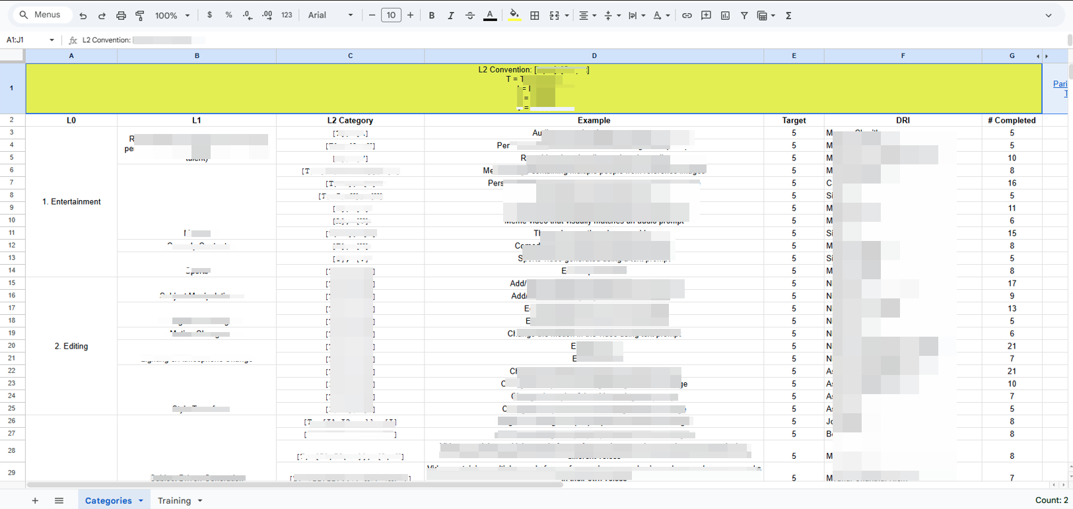The height and width of the screenshot is (509, 1073).
Task: Expand the horizontal align dropdown
Action: tap(587, 15)
